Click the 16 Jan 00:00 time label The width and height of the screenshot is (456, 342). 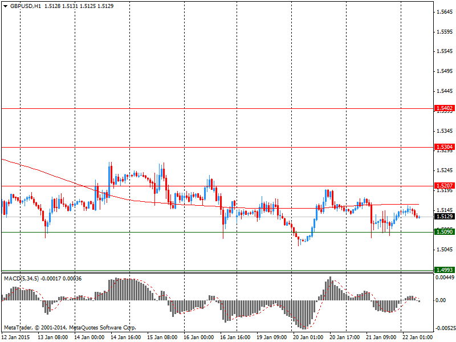[199, 337]
